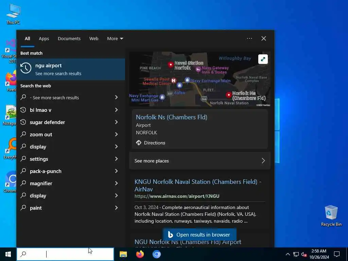Expand arrow for 'sugar defender'
This screenshot has height=261, width=348.
(116, 122)
